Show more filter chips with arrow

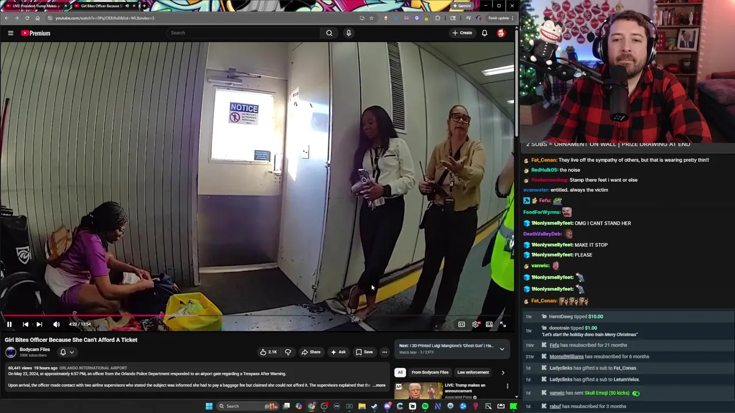[x=503, y=373]
